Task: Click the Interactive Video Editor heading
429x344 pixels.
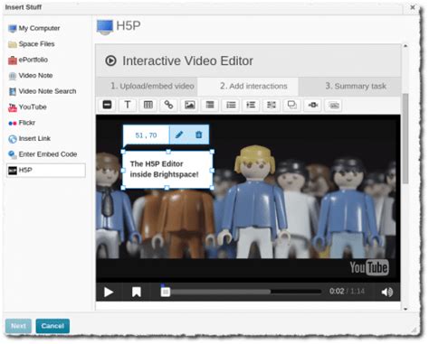Action: click(187, 61)
